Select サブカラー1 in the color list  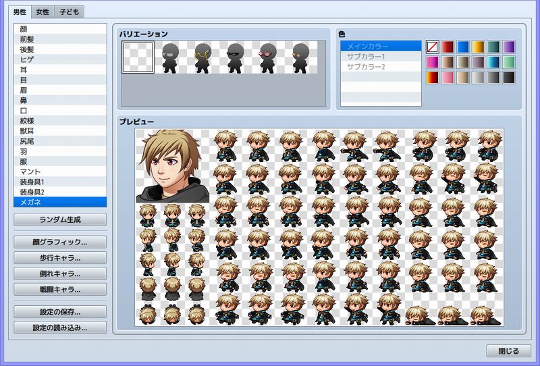[x=381, y=57]
